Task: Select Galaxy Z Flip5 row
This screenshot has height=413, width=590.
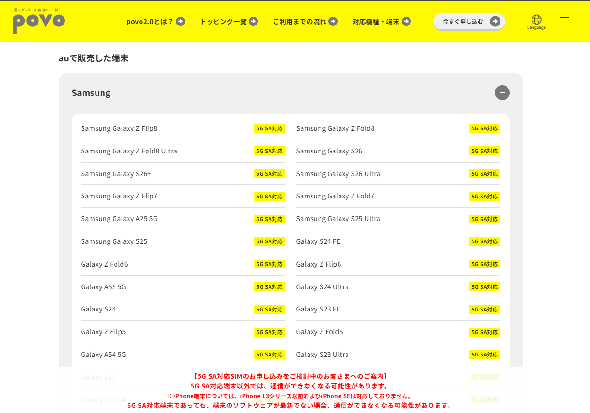Action: pyautogui.click(x=183, y=332)
